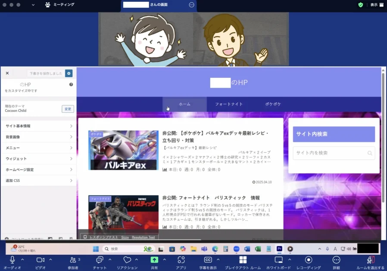
Task: Click the Windows taskbar 検索 box
Action: (128, 249)
